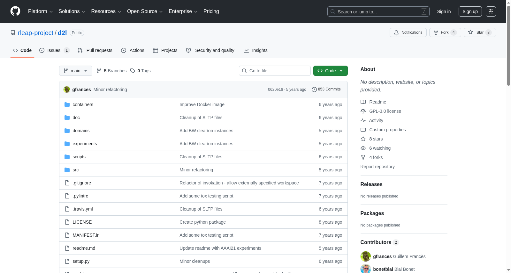This screenshot has height=273, width=511.
Task: View the 853 Commits history
Action: (x=326, y=90)
